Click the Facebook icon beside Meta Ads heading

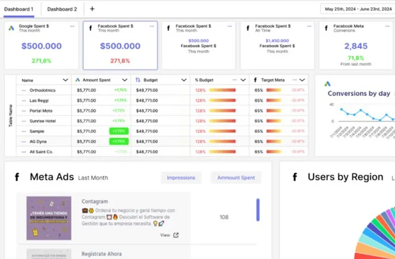17,177
